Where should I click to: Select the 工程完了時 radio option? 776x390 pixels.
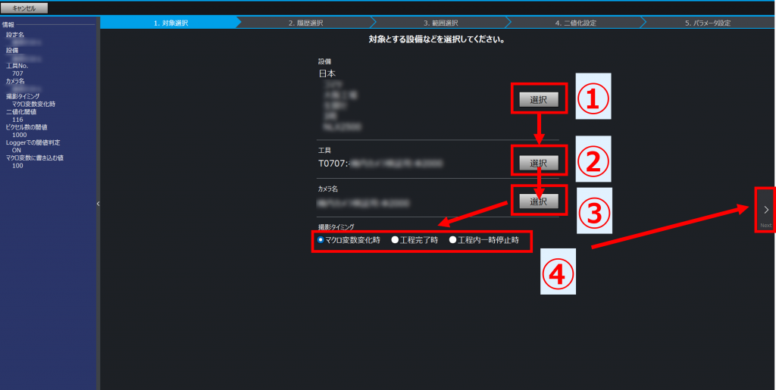coord(395,239)
